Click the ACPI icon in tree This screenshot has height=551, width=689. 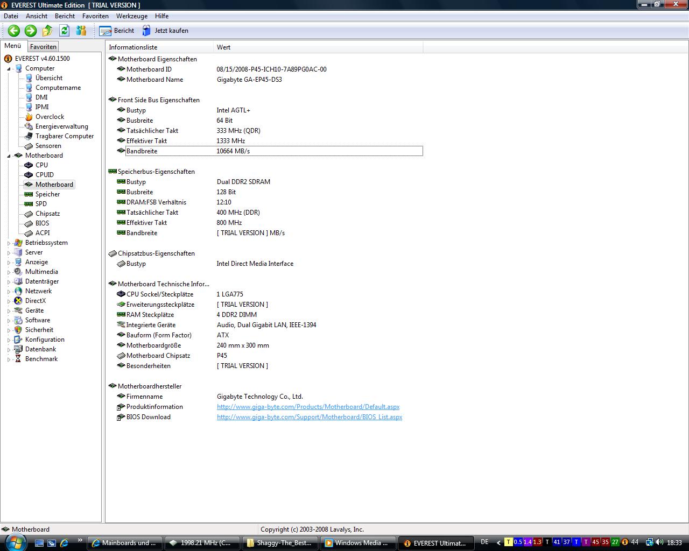click(29, 233)
